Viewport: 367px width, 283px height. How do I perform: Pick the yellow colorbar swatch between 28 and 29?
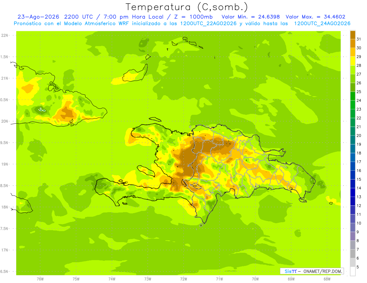click(353, 61)
